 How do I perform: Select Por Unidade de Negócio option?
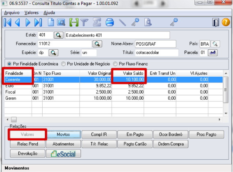coord(63,64)
